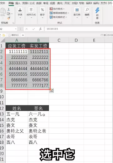The width and height of the screenshot is (113, 163).
Task: Click the fx insert function icon
Action: (40, 29)
